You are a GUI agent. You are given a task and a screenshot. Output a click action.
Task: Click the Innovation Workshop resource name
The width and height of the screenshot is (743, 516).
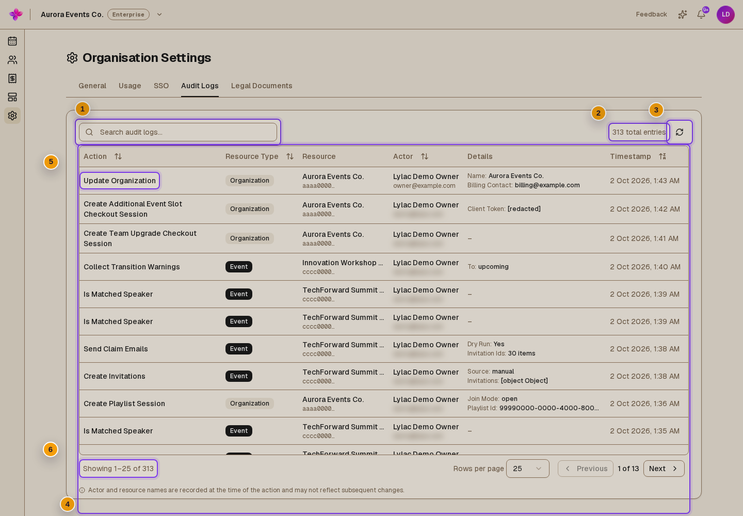click(x=343, y=263)
